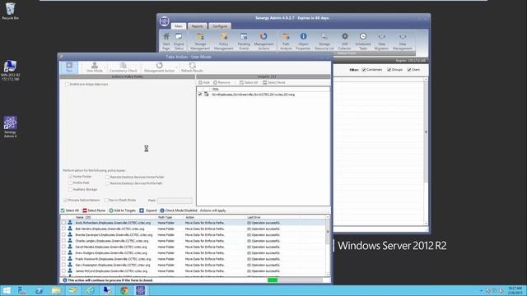Screen dimensions: 527x296
Task: Click the green progress bar at bottom
Action: coord(273,280)
